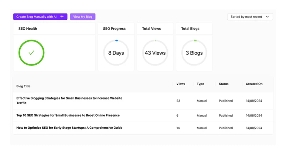Viewport: 286px width, 161px height.
Task: Click the '8 Days' SEO Progress ring
Action: (116, 53)
